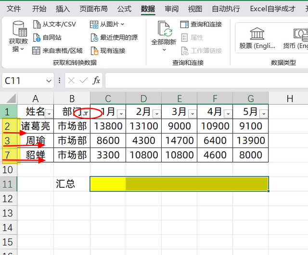Image resolution: width=308 pixels, height=255 pixels.
Task: Switch to the 公式 (Formulas) tab
Action: 124,9
